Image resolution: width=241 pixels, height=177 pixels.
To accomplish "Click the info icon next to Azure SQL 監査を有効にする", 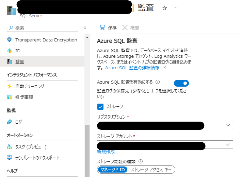I will click(x=158, y=82).
